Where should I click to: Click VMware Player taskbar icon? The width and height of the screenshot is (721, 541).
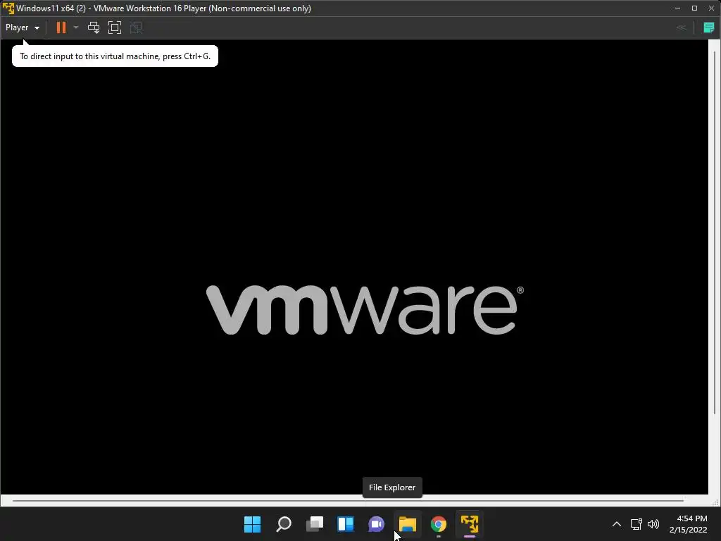pyautogui.click(x=470, y=524)
